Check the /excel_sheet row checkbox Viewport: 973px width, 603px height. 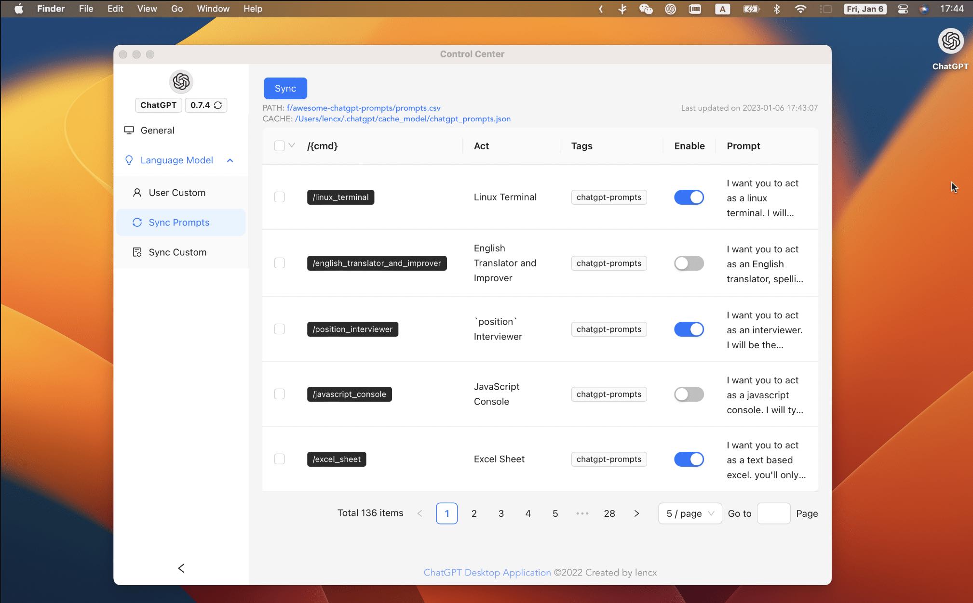coord(279,459)
